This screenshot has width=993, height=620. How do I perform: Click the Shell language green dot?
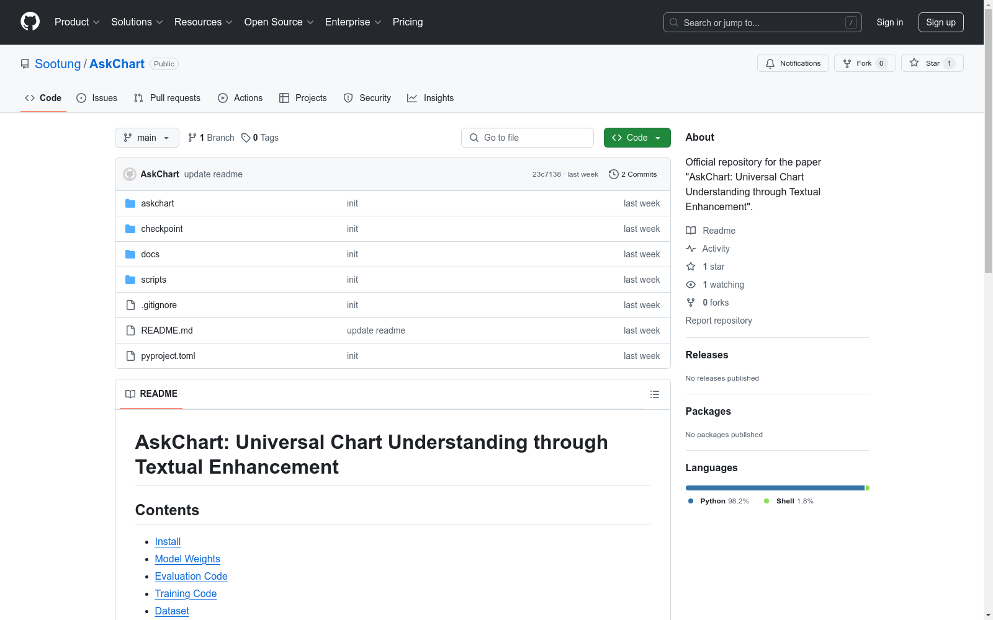(x=766, y=501)
